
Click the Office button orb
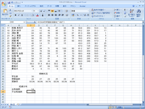coord(4,4)
